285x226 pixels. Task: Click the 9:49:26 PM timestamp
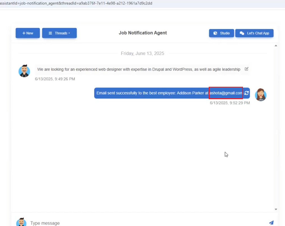(x=55, y=79)
